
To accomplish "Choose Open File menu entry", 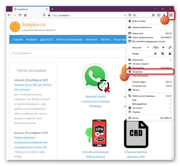I will (150, 82).
